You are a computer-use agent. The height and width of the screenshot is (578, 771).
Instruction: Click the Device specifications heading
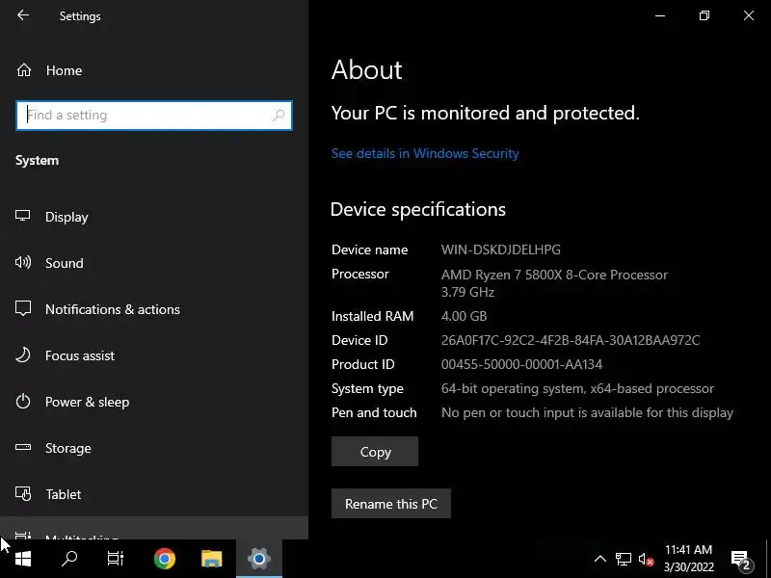pos(418,209)
